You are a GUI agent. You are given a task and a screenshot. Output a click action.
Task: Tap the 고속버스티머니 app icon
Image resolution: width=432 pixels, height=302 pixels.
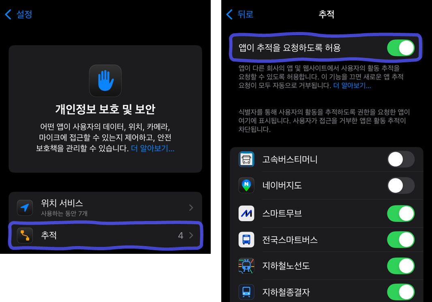[246, 160]
